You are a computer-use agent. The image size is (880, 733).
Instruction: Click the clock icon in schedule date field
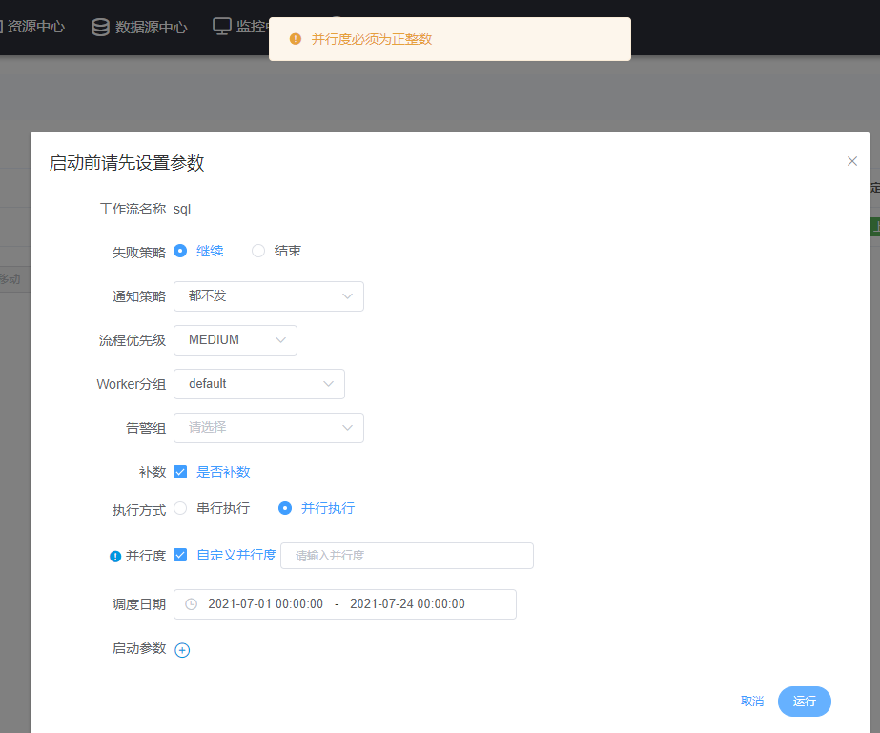point(192,604)
